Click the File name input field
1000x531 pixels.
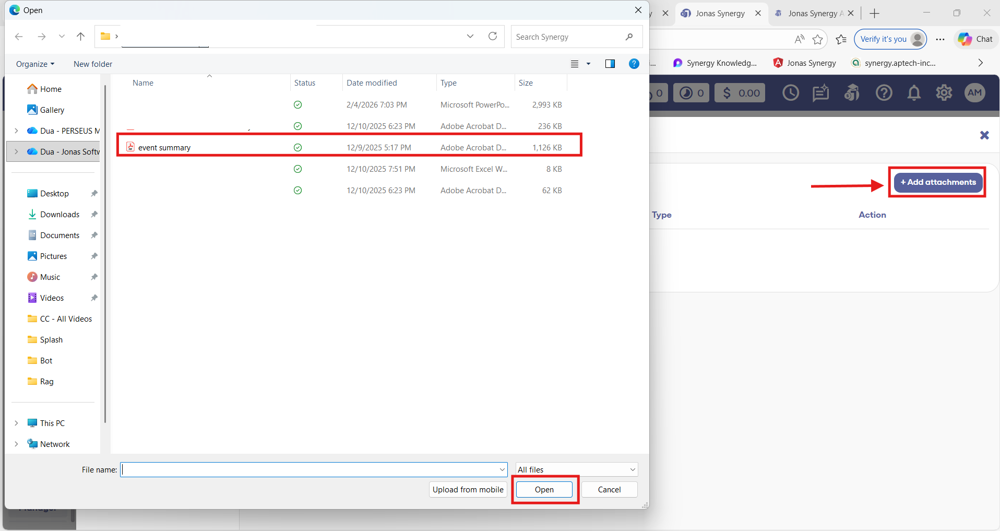pos(311,469)
